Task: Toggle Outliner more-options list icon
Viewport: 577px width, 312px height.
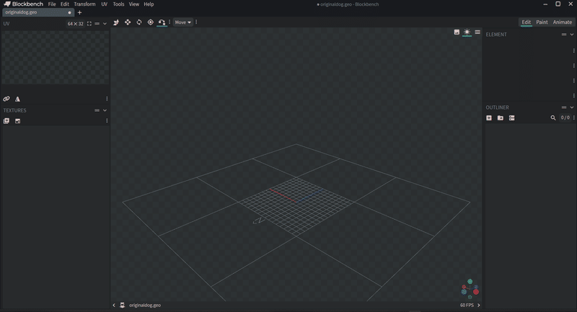Action: coord(512,118)
